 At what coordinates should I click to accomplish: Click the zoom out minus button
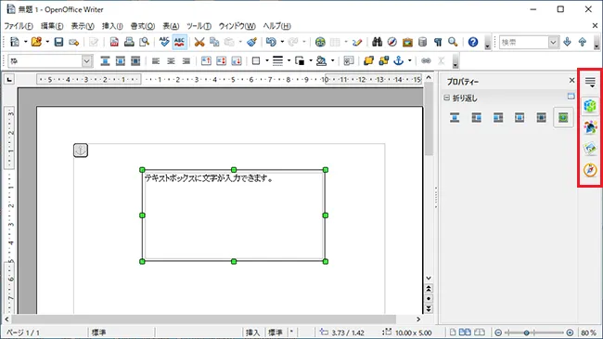498,332
